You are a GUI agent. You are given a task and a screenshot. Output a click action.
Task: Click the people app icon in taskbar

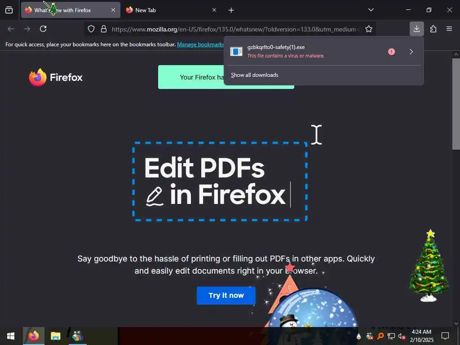[78, 336]
